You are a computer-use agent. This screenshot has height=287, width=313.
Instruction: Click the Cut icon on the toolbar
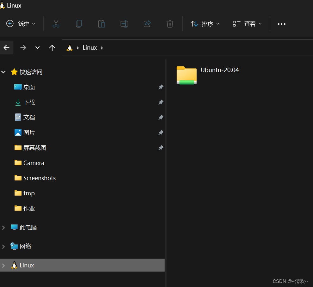click(56, 23)
